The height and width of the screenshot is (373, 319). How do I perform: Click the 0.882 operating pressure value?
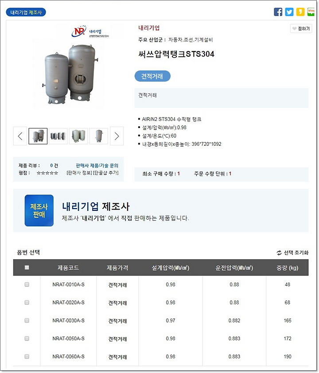click(x=234, y=320)
